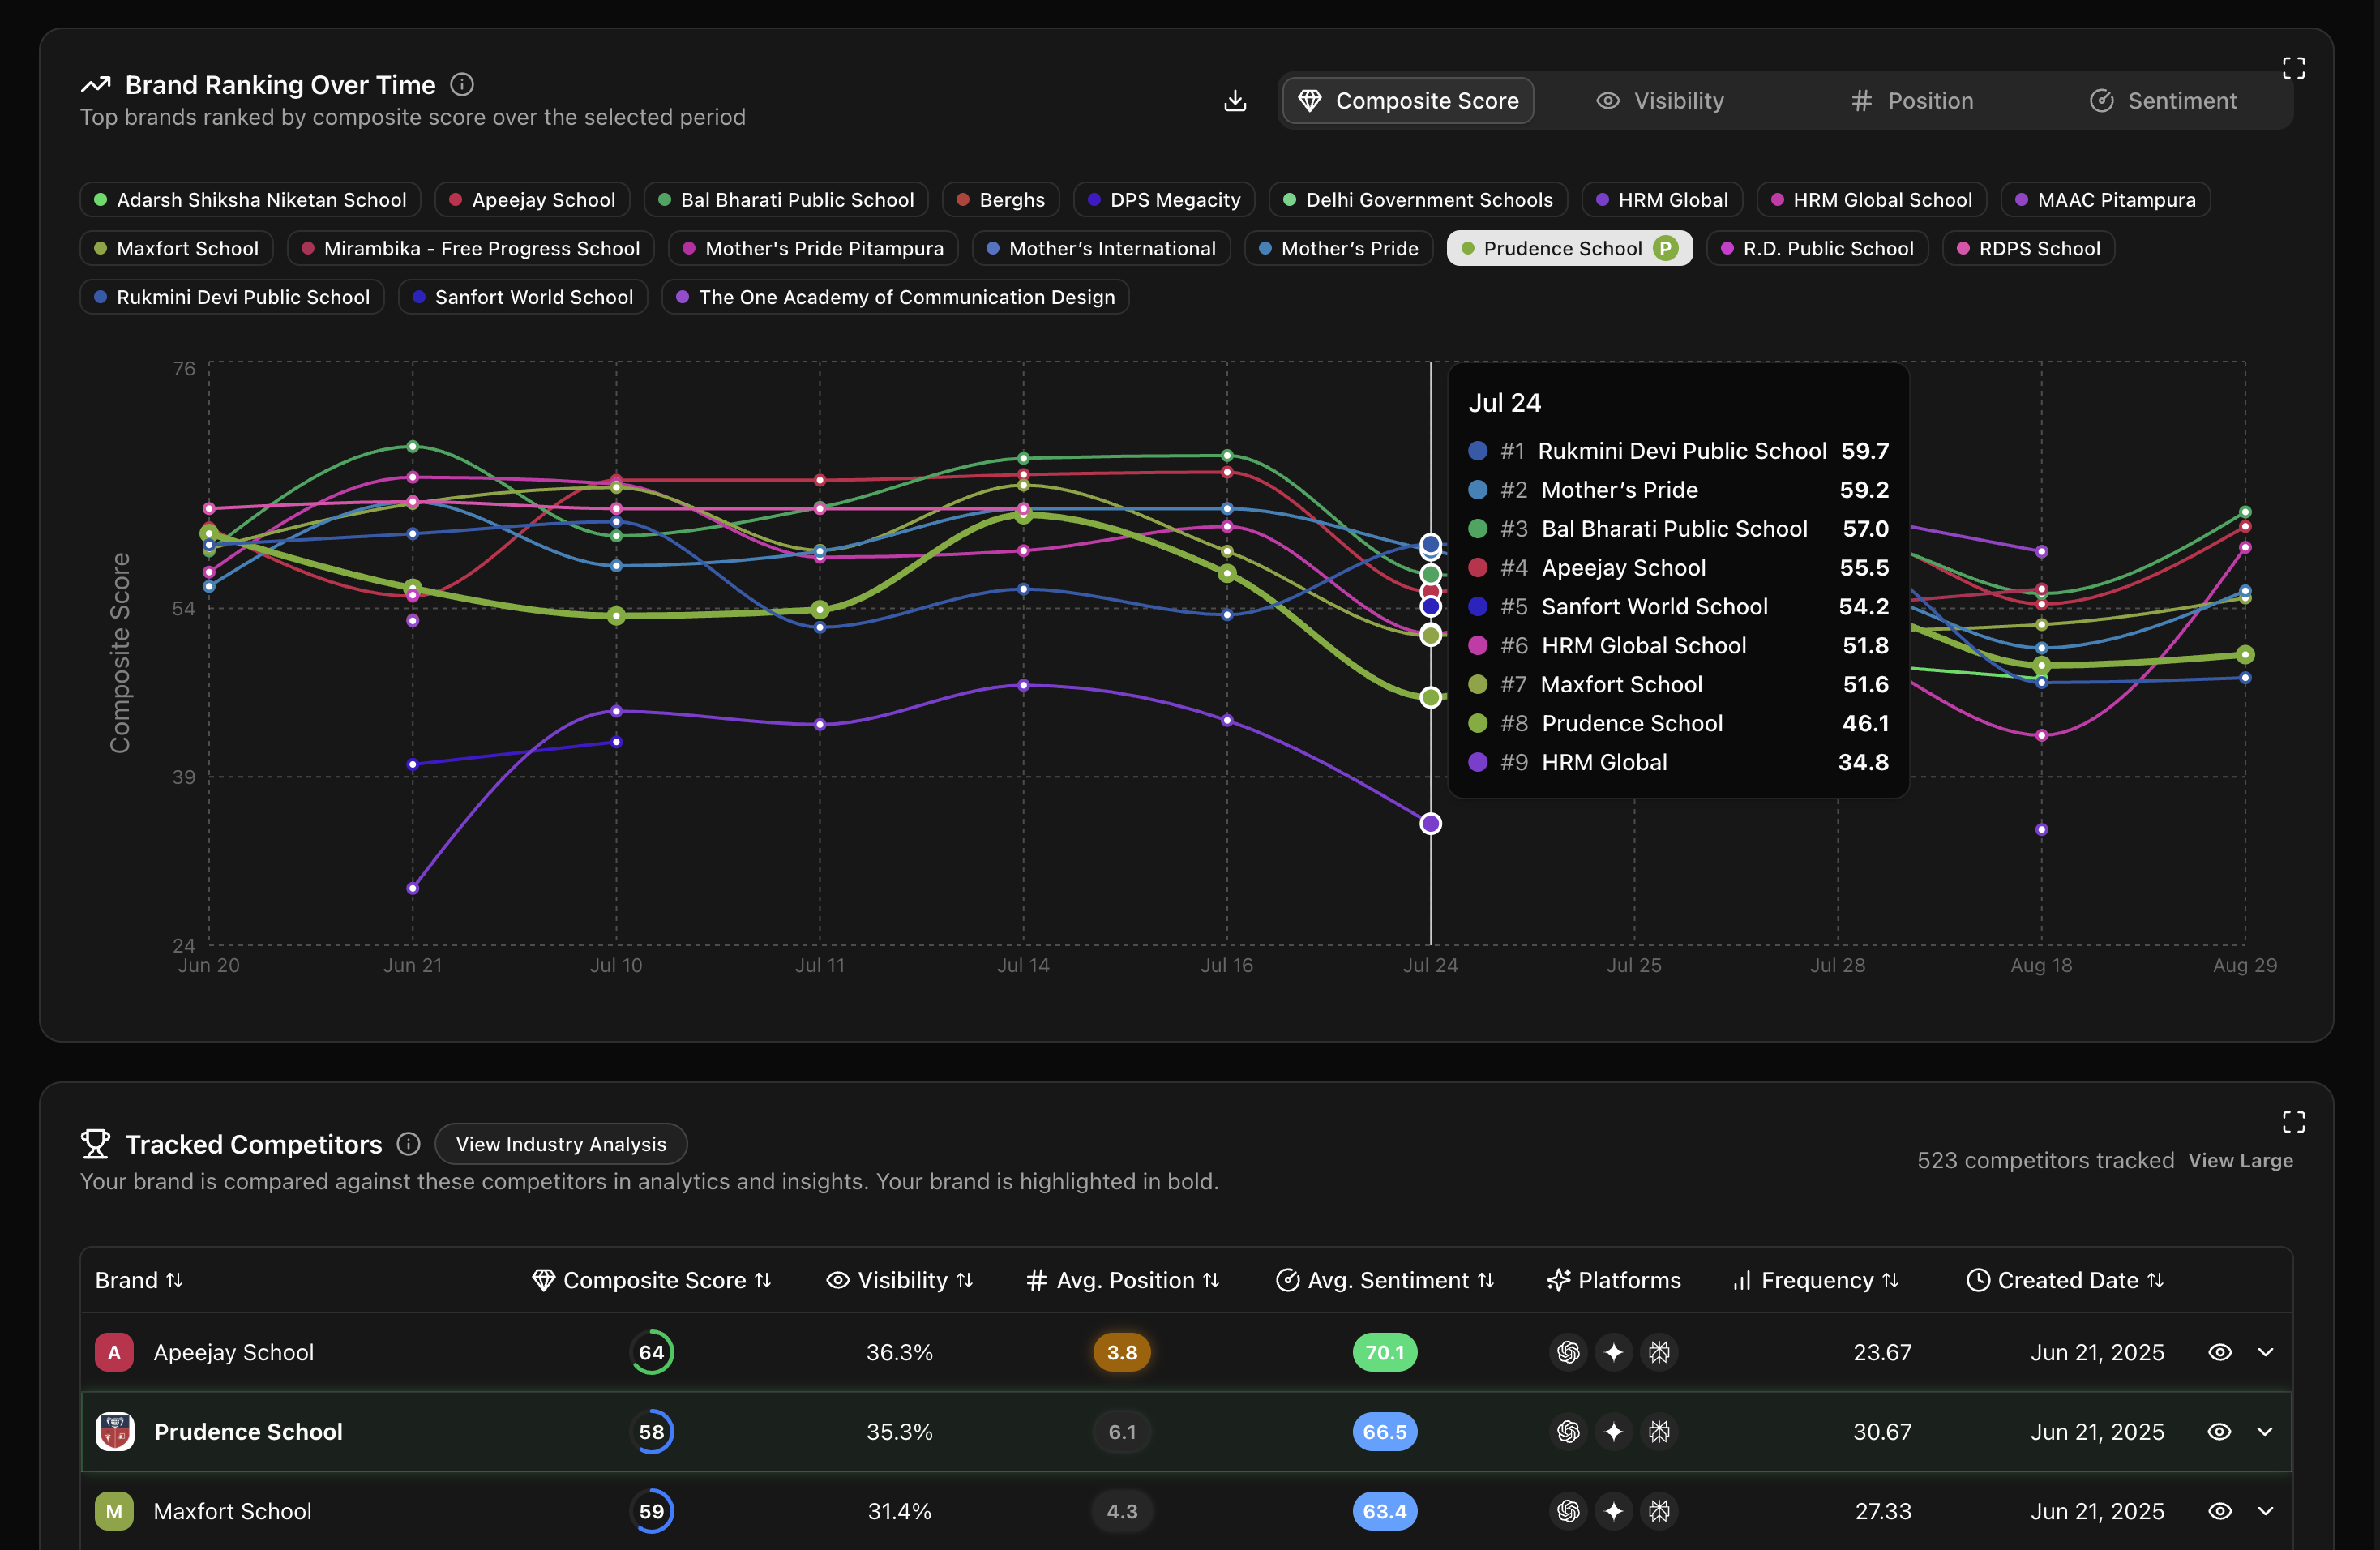
Task: Click the Prudence School logo avatar
Action: [x=114, y=1432]
